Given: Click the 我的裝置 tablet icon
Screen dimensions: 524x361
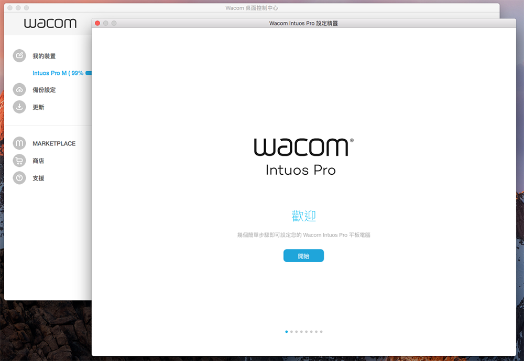Looking at the screenshot, I should [19, 55].
